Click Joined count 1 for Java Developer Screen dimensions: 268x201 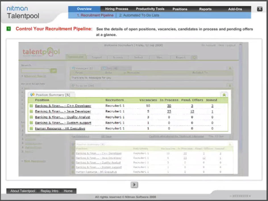coord(212,111)
